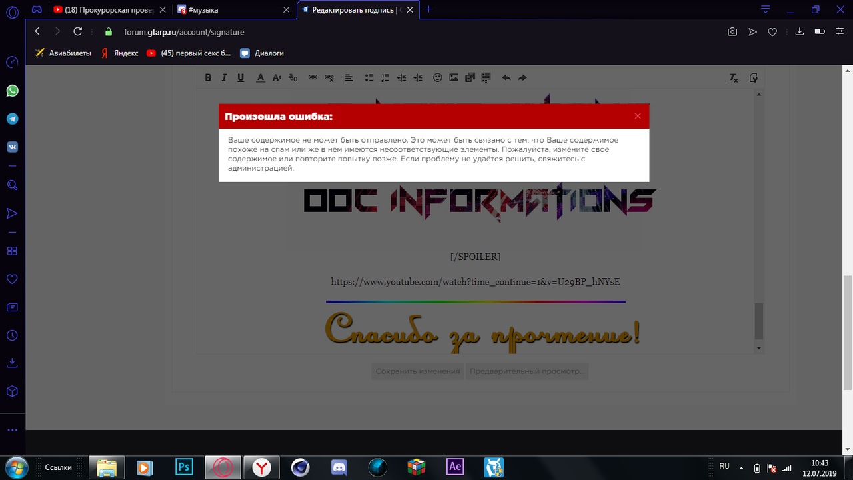Open Photoshop from the taskbar
This screenshot has height=480, width=853.
tap(183, 467)
